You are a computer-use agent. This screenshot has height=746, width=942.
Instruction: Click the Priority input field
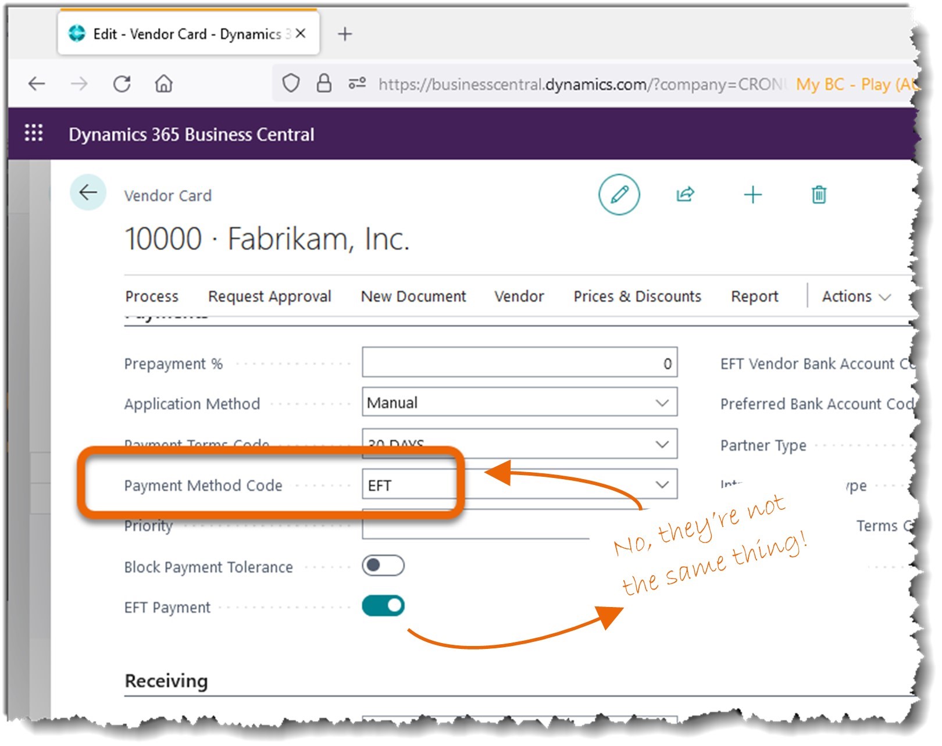[x=476, y=525]
